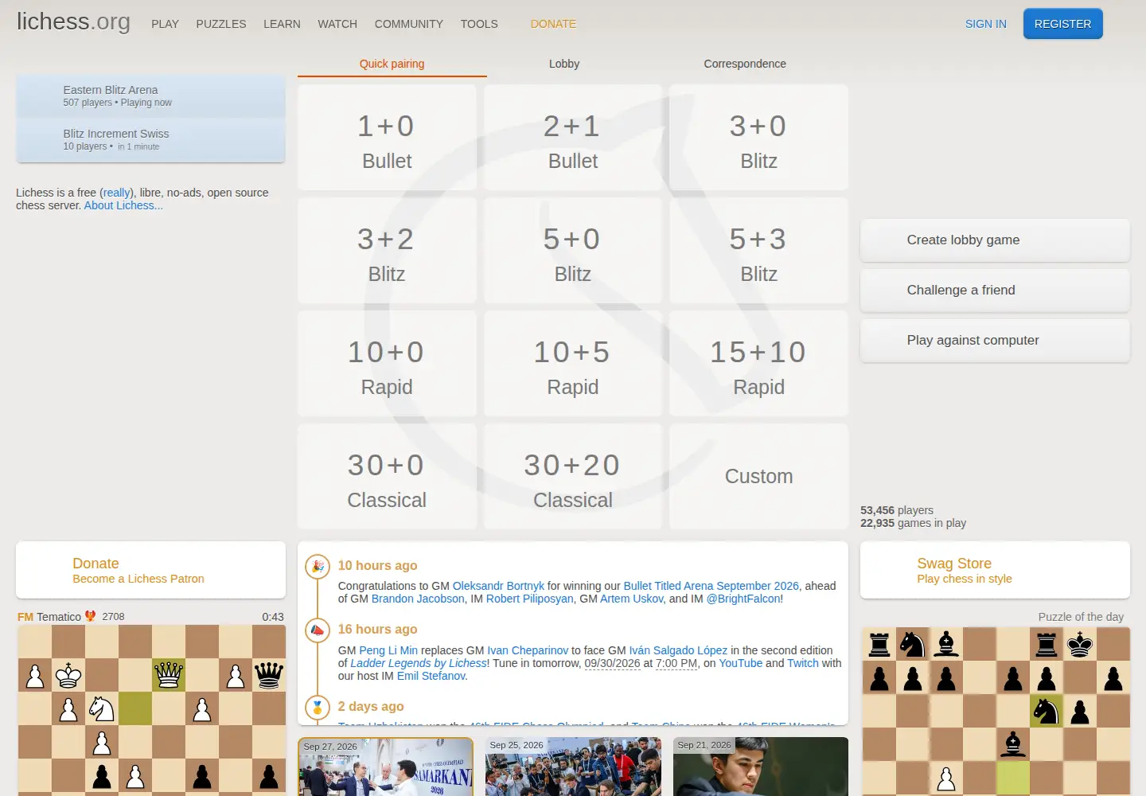Start a 5+3 Blitz game

759,251
